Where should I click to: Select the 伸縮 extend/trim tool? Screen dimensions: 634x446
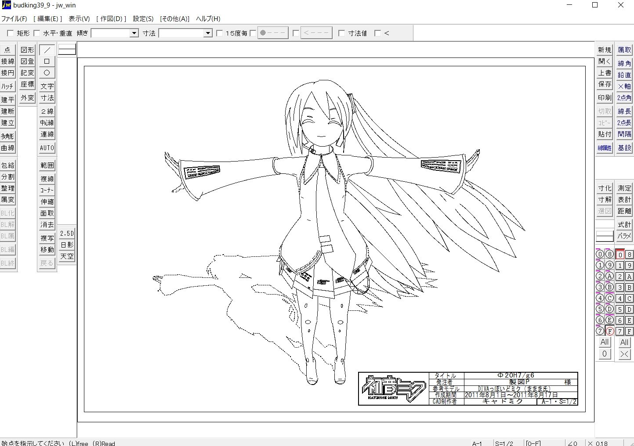(47, 201)
